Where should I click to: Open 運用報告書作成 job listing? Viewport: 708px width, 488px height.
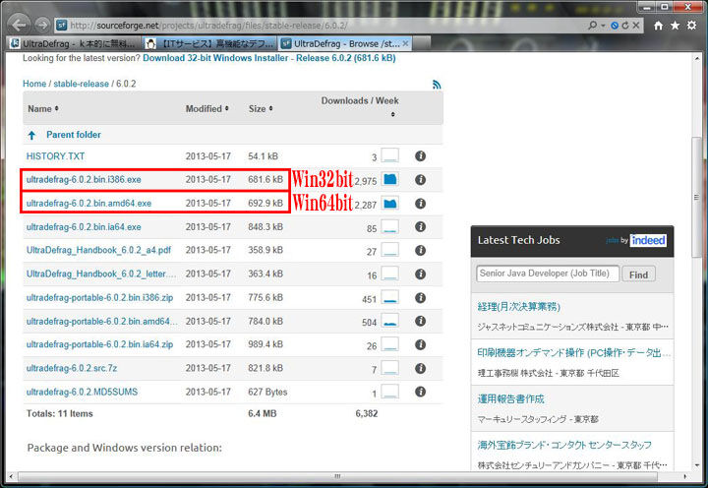[x=510, y=399]
